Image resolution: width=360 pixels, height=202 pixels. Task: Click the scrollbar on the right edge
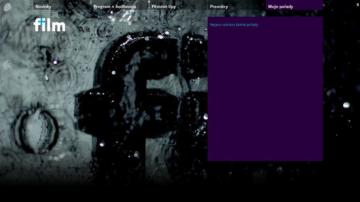tap(358, 101)
